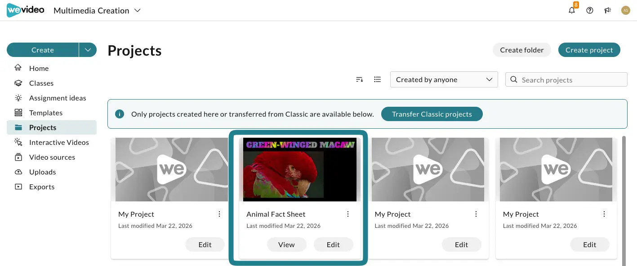The width and height of the screenshot is (637, 266).
Task: Open options menu for last My Project card
Action: 604,214
